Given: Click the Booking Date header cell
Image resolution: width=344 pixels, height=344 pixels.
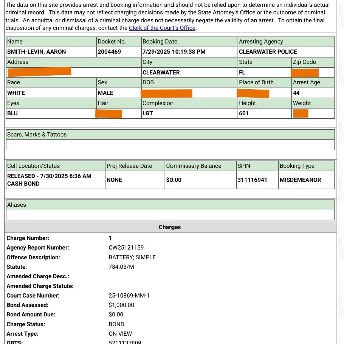Looking at the screenshot, I should tap(160, 42).
